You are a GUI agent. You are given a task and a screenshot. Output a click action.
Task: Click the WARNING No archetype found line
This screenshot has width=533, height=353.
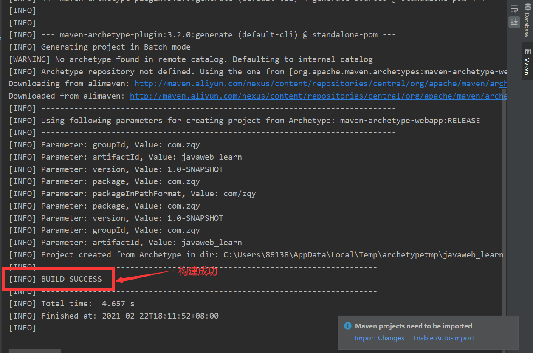coord(190,59)
